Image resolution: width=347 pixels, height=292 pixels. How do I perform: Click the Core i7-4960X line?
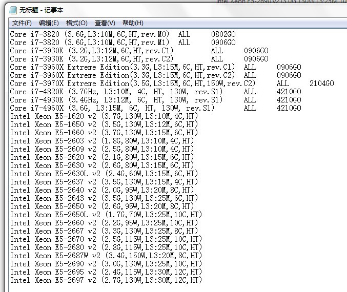tap(156, 108)
